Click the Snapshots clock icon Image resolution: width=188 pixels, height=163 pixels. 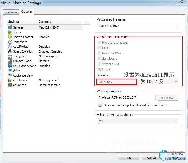coord(10,42)
